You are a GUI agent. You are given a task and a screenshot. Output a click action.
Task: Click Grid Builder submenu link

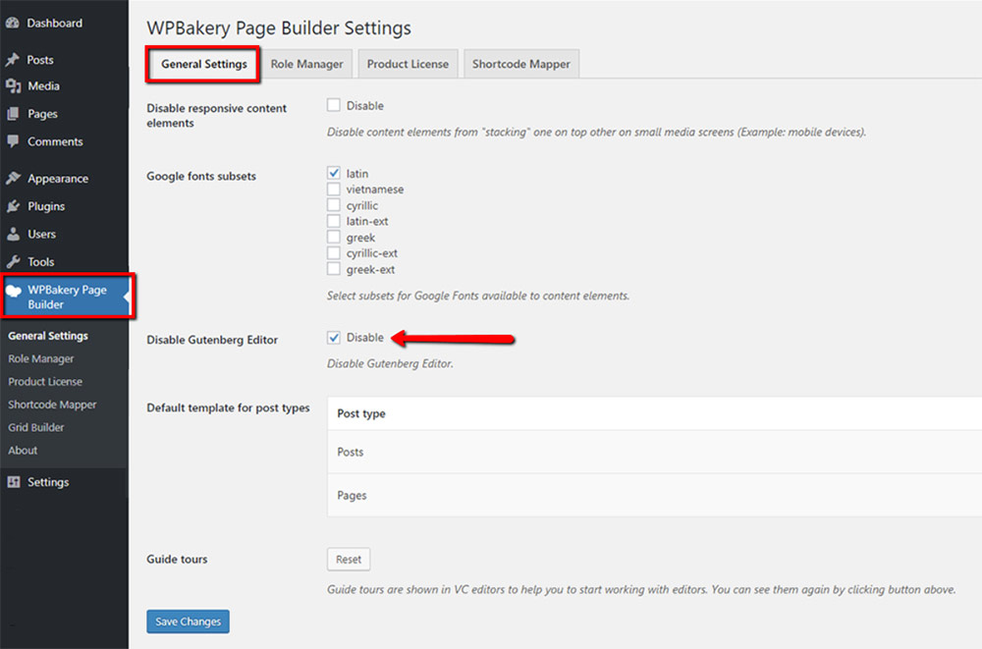(35, 427)
